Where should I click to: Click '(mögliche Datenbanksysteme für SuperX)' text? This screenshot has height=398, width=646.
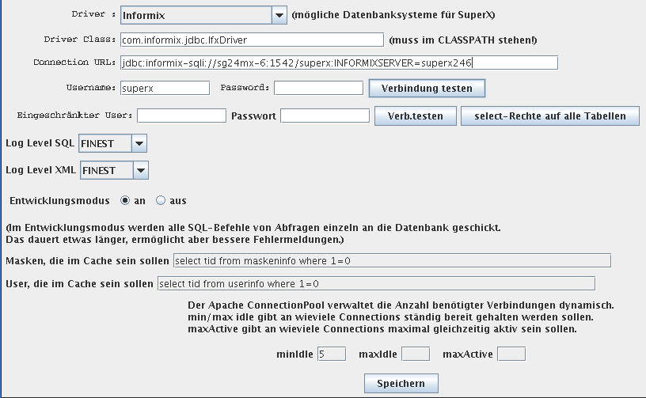click(393, 15)
